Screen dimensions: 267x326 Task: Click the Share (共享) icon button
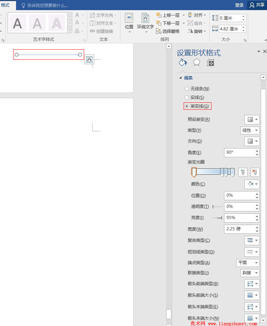[x=257, y=5]
